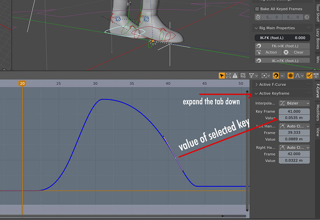Click Rig Main Properties panel drag grip

pyautogui.click(x=308, y=28)
